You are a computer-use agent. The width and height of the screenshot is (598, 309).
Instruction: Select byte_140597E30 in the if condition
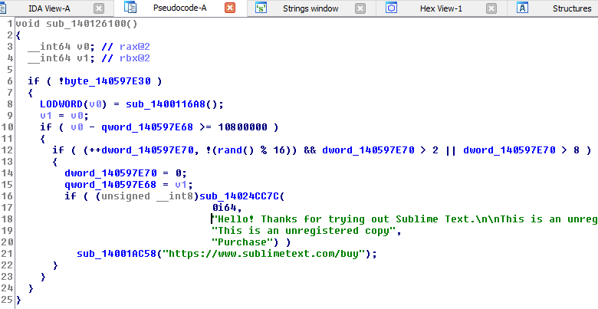tap(107, 81)
